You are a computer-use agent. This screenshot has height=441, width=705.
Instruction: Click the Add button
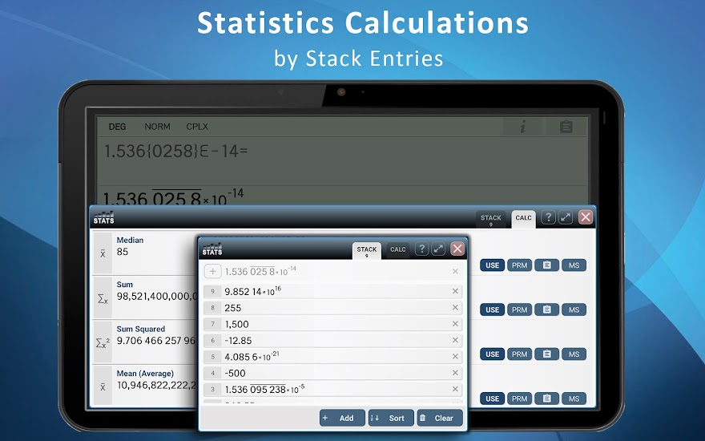pyautogui.click(x=342, y=418)
